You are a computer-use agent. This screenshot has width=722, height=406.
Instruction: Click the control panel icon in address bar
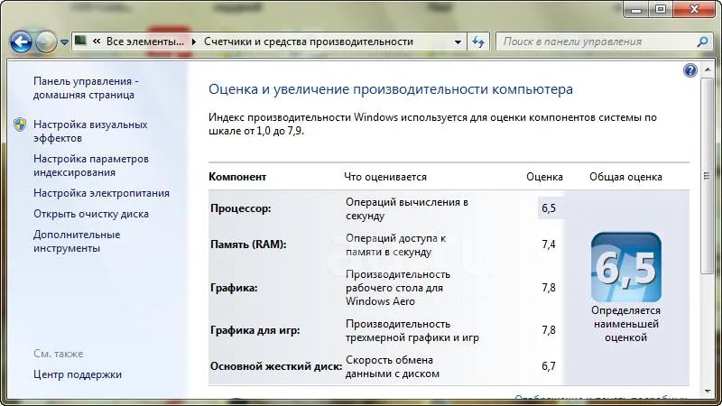(80, 42)
